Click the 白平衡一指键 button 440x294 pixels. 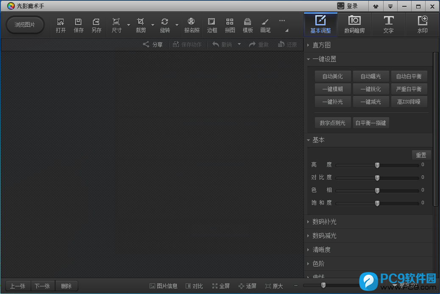point(370,123)
